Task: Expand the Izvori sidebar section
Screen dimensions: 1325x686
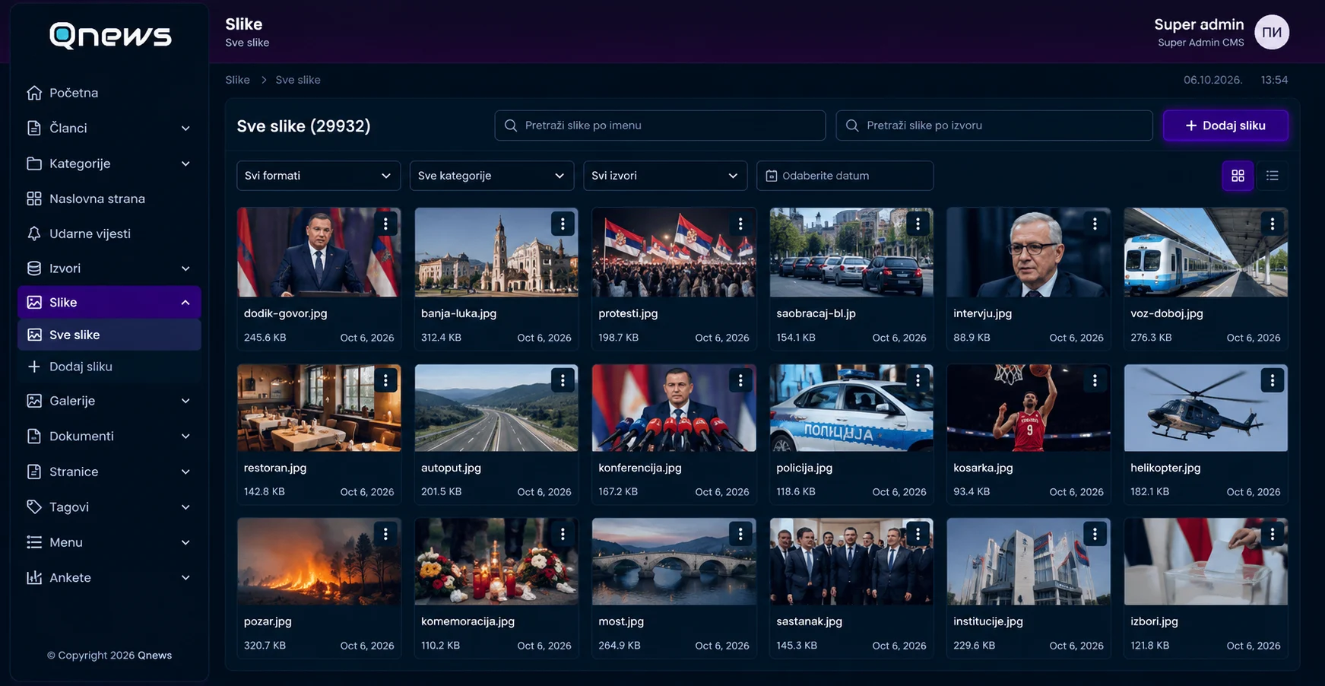Action: point(109,268)
